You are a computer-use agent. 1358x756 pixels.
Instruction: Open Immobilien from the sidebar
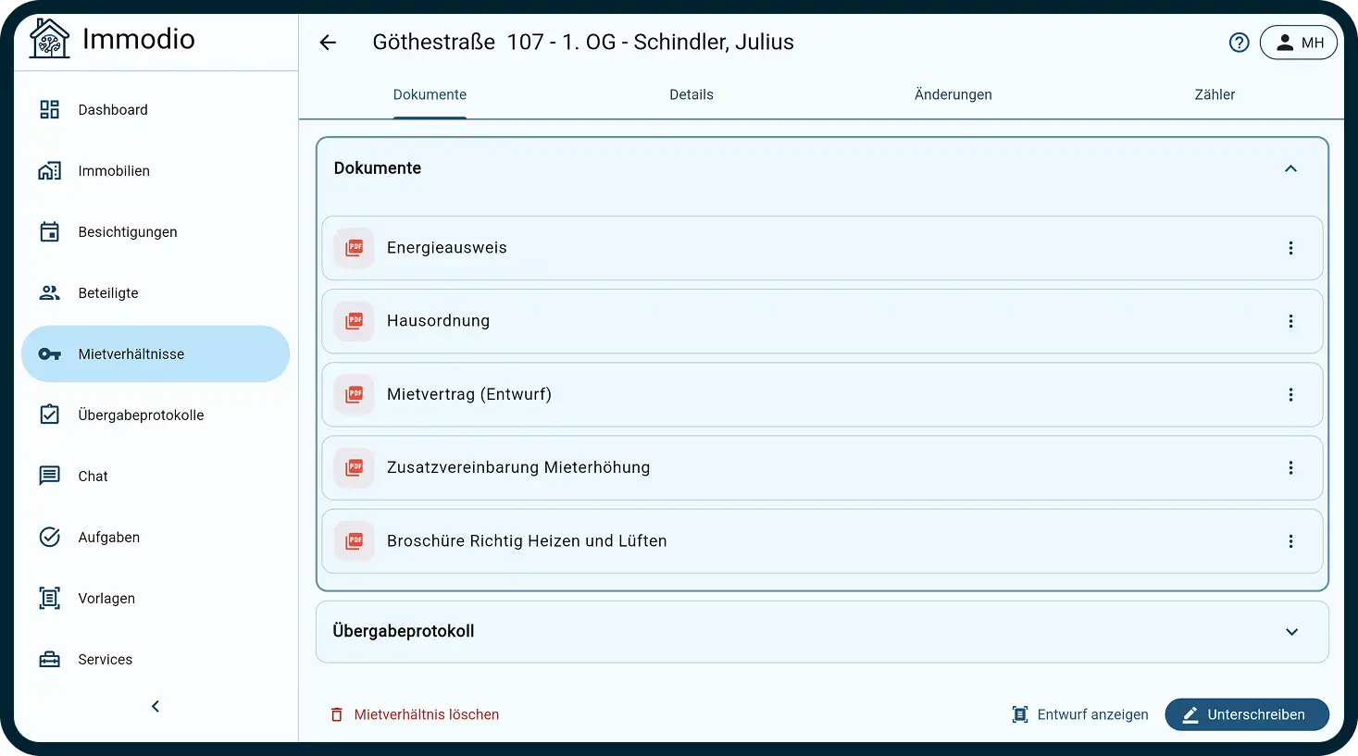tap(156, 171)
